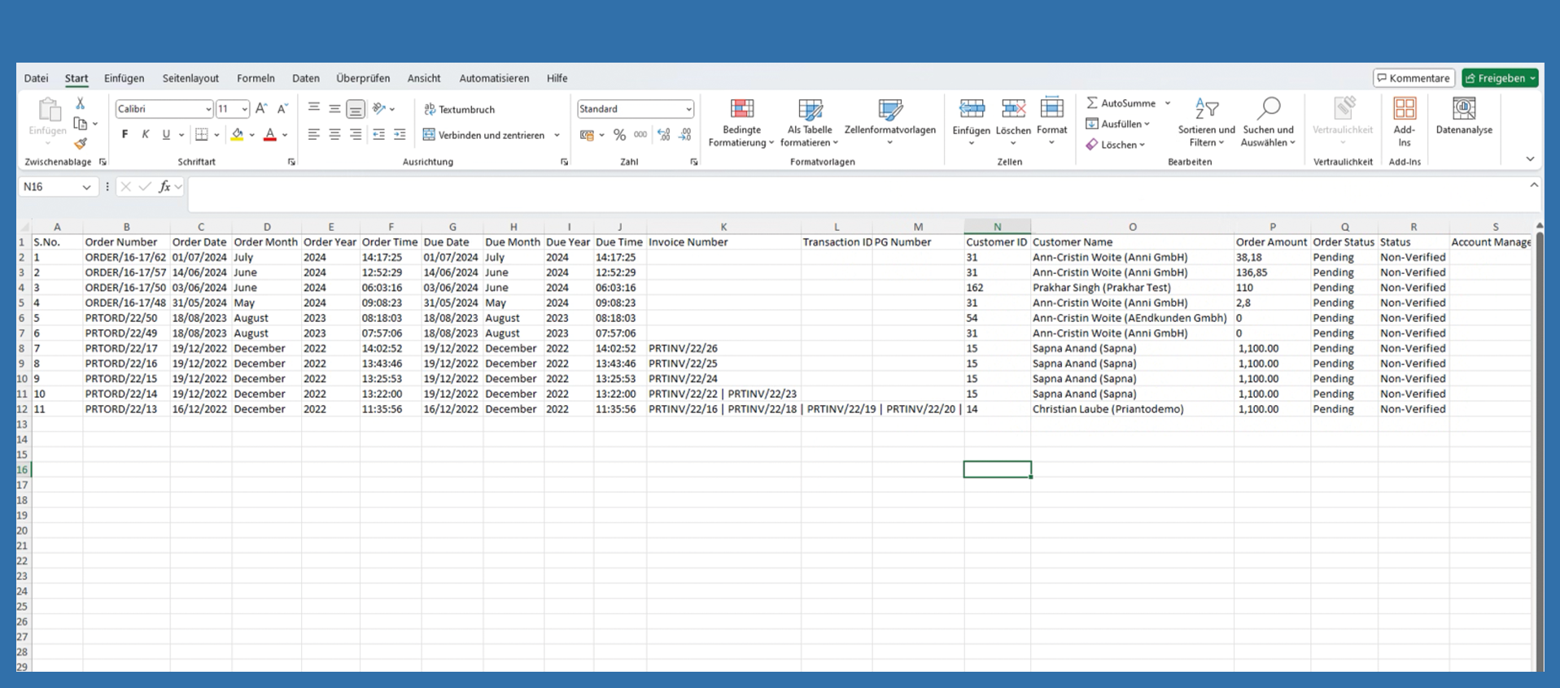Click the increase font size icon
Screen dimensions: 1560x688
[261, 109]
